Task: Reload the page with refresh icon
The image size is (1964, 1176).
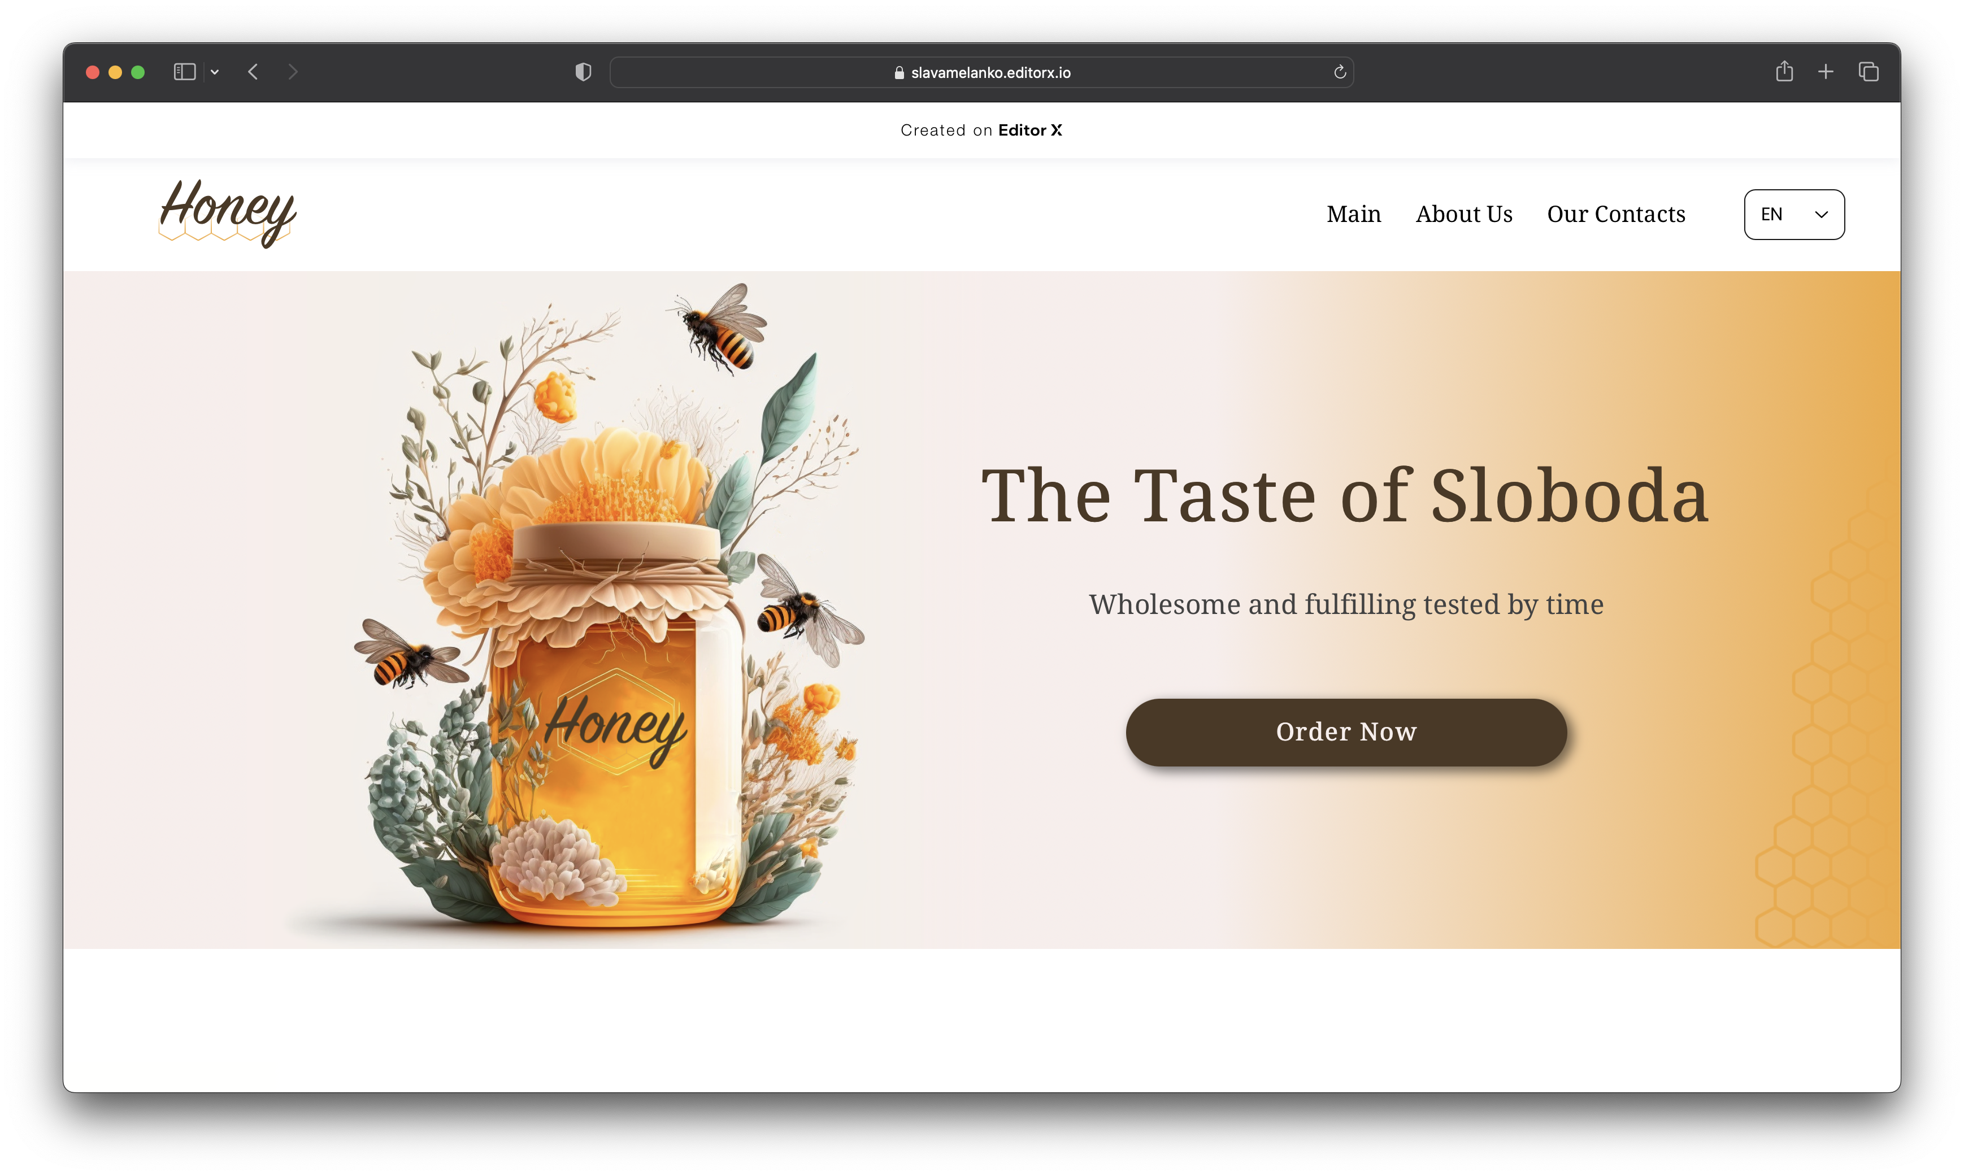Action: tap(1340, 72)
